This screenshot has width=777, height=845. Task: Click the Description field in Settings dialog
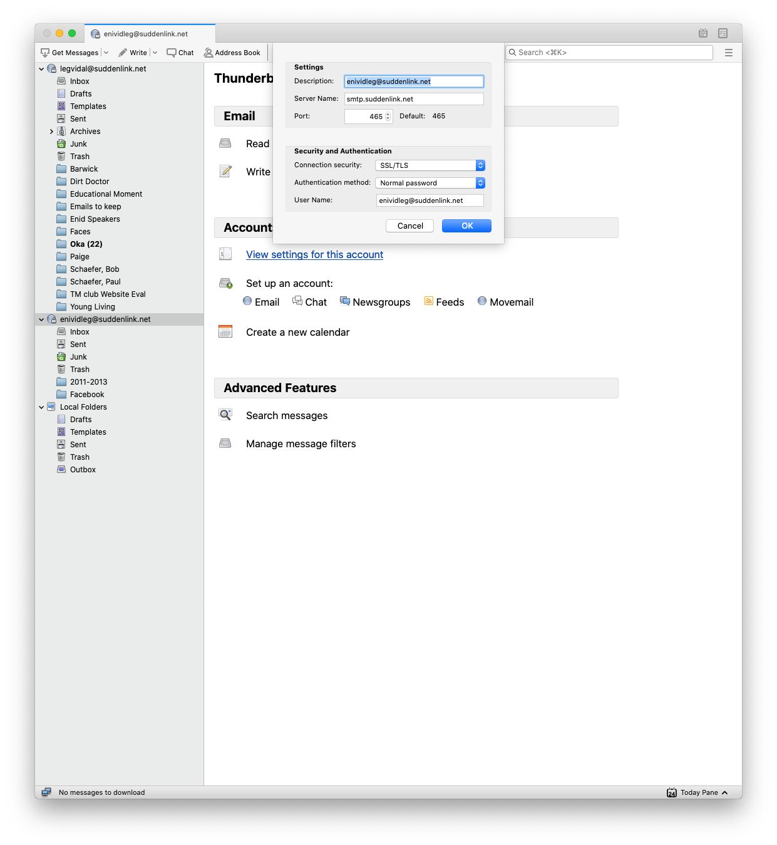414,81
